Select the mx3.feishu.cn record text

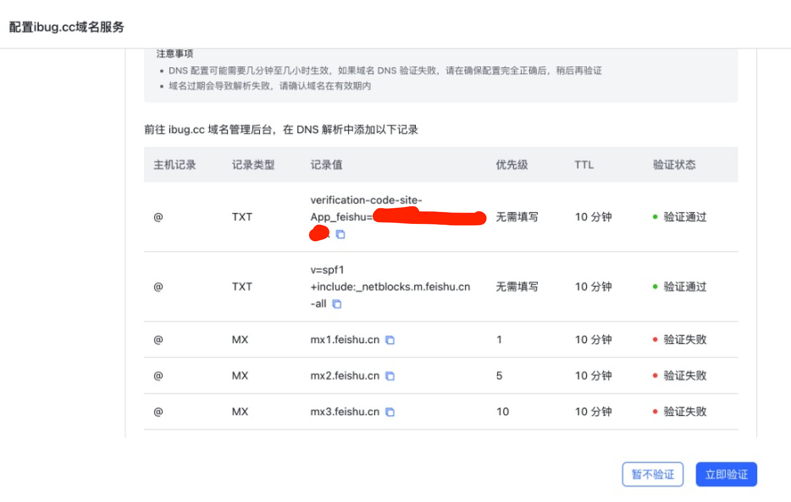[x=345, y=411]
